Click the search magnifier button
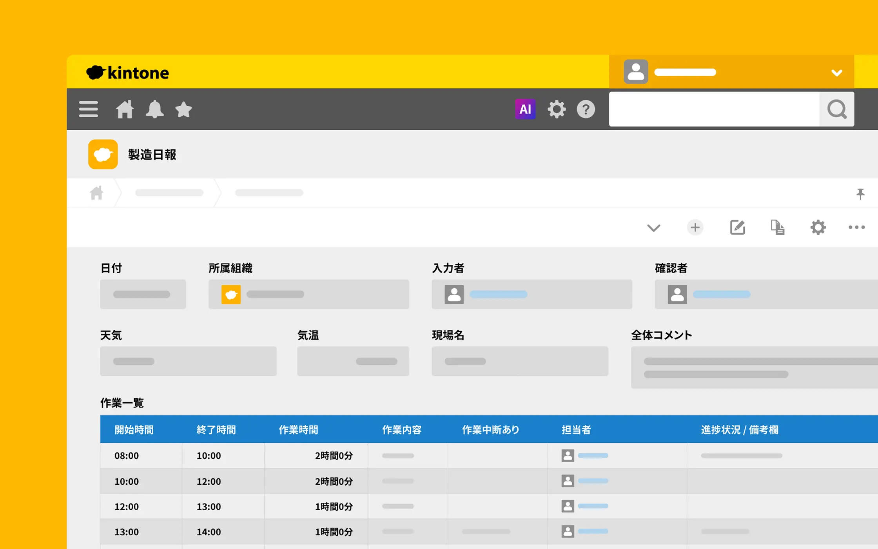Screen dimensions: 878x549 (x=836, y=109)
